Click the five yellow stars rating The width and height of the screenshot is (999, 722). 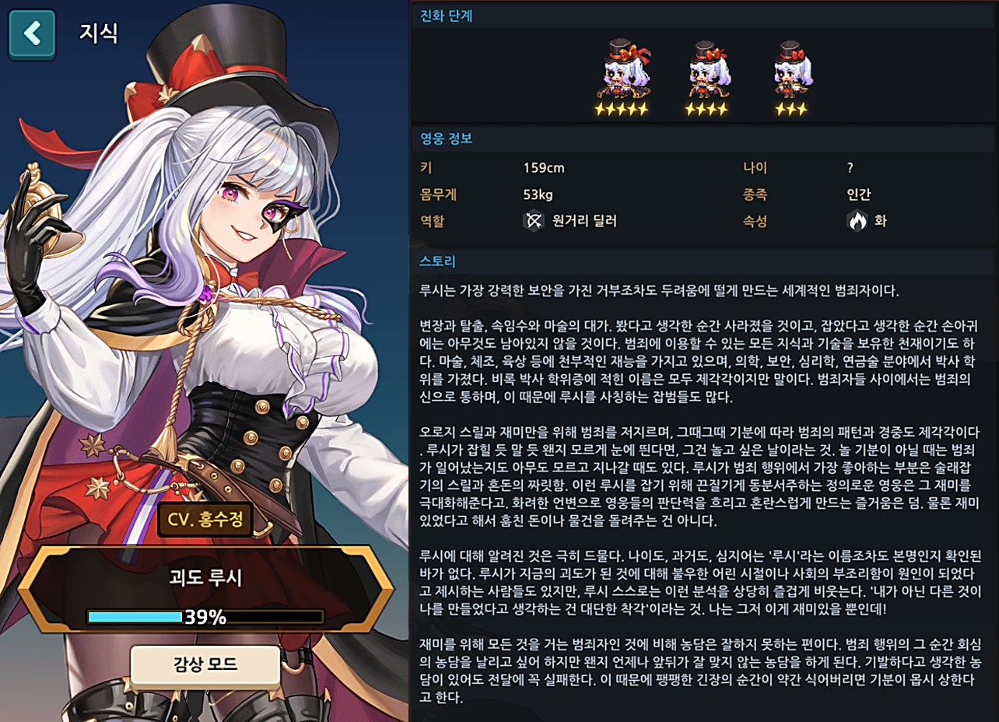click(x=621, y=110)
